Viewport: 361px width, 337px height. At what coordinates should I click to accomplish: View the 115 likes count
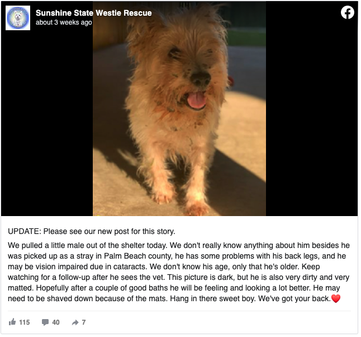point(25,322)
